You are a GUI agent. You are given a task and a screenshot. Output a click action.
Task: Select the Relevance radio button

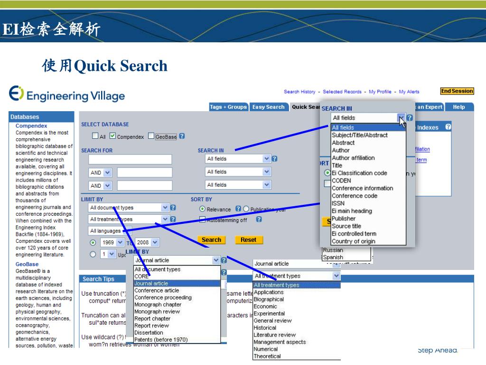click(x=202, y=209)
